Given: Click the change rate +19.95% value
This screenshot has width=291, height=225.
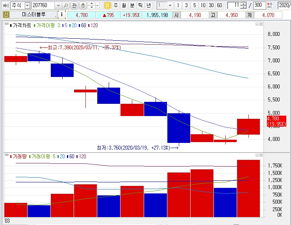Looking at the screenshot, I should [x=131, y=15].
